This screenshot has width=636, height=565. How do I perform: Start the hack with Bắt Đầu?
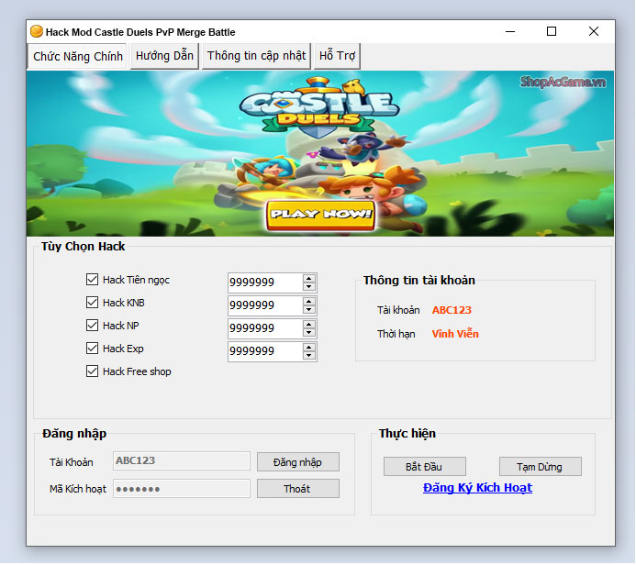(424, 467)
